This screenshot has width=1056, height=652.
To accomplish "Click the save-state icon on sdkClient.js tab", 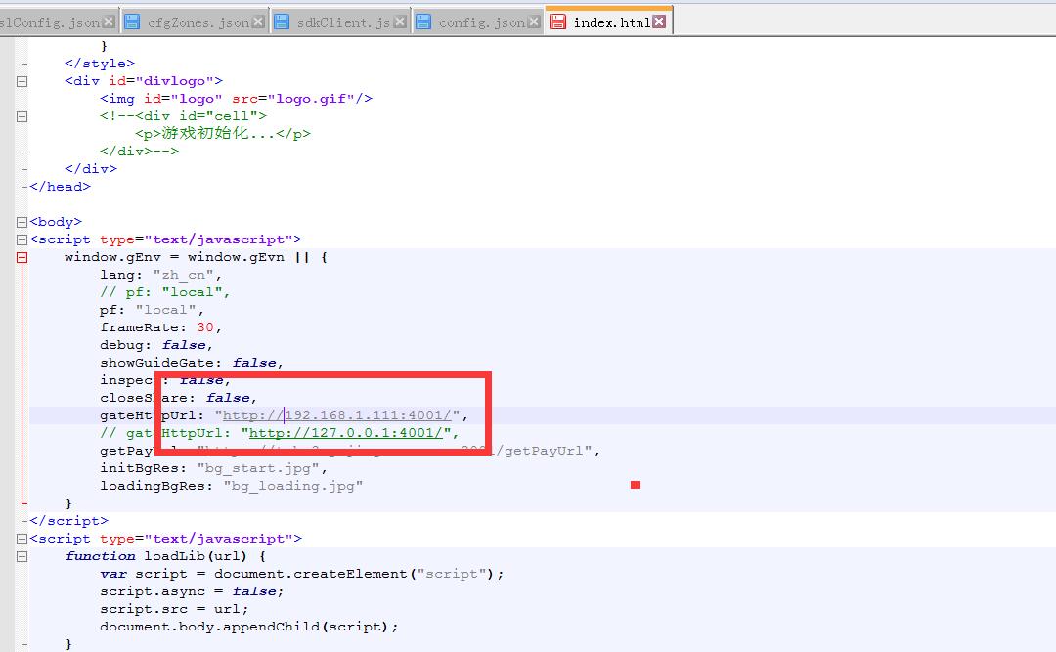I will tap(282, 22).
